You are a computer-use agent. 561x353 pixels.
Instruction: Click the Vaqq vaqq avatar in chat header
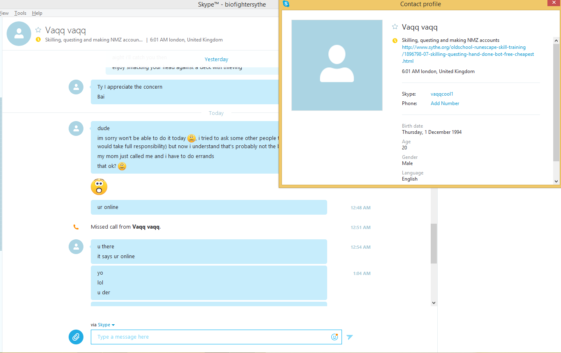[19, 34]
